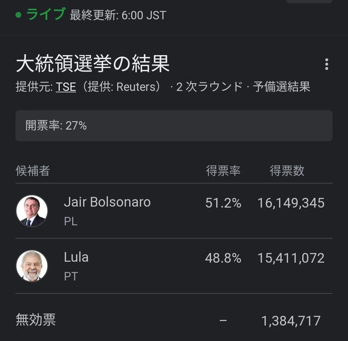348x341 pixels.
Task: Open the TSE source link
Action: coord(66,87)
